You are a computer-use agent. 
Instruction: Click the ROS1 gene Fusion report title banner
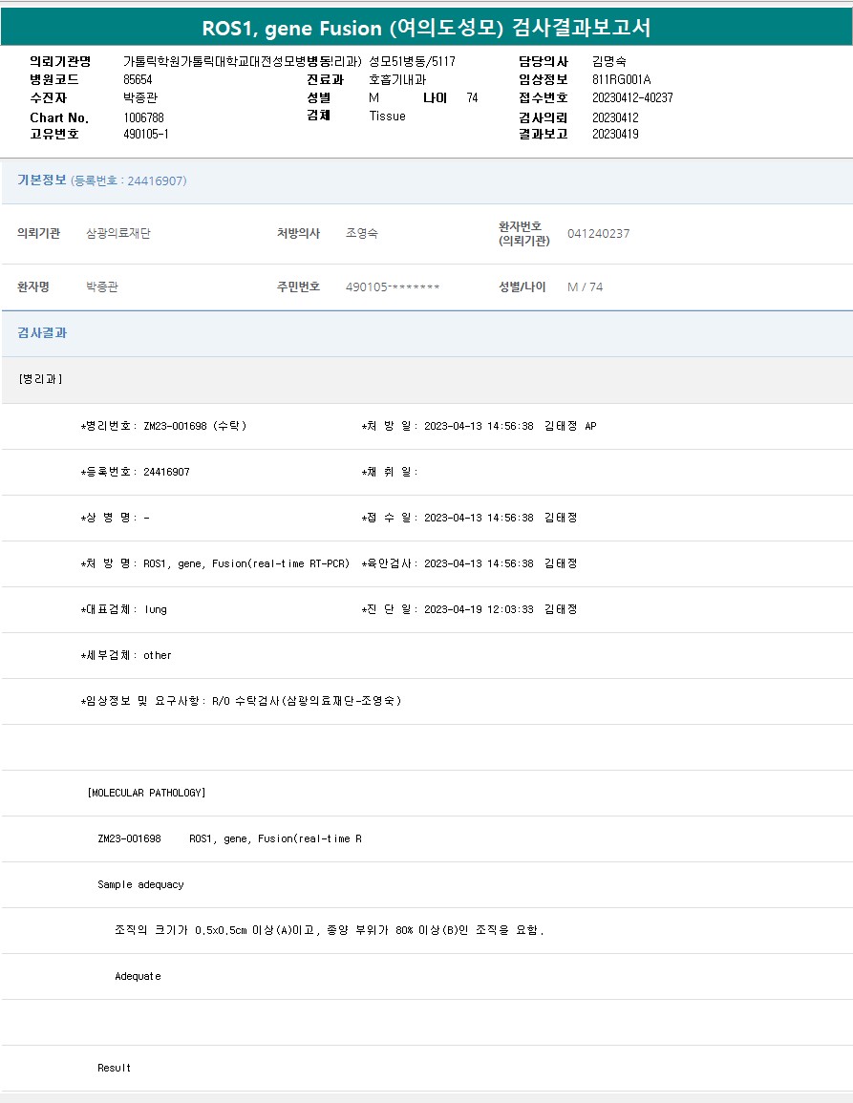tap(426, 28)
